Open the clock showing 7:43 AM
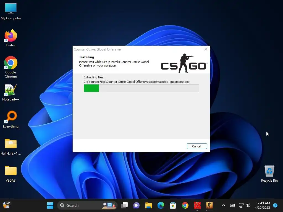 pyautogui.click(x=262, y=205)
